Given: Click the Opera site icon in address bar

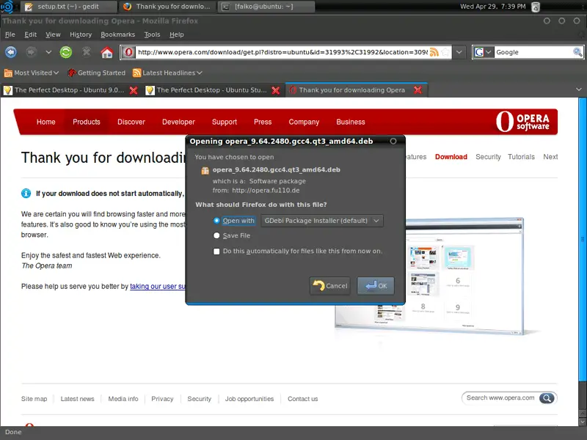Looking at the screenshot, I should pos(128,52).
